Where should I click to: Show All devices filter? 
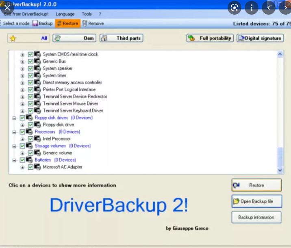coord(28,38)
